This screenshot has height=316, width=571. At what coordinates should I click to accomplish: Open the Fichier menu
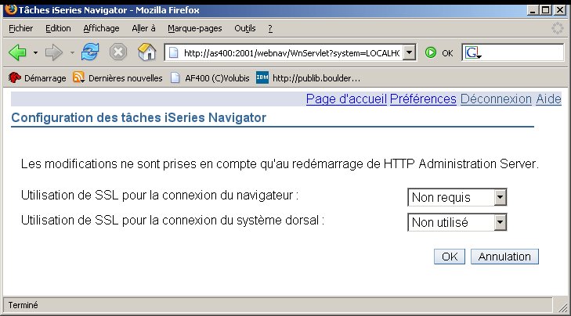tap(21, 28)
